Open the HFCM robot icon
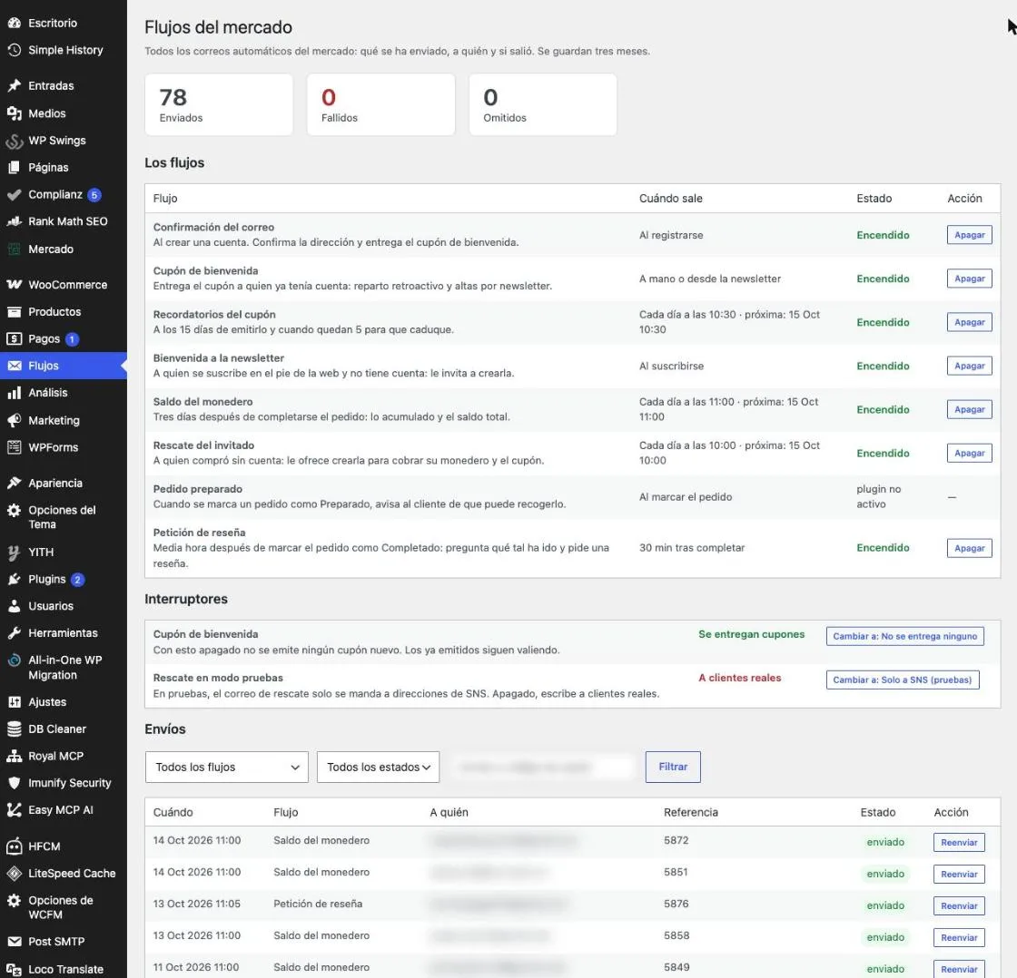1017x978 pixels. (15, 846)
